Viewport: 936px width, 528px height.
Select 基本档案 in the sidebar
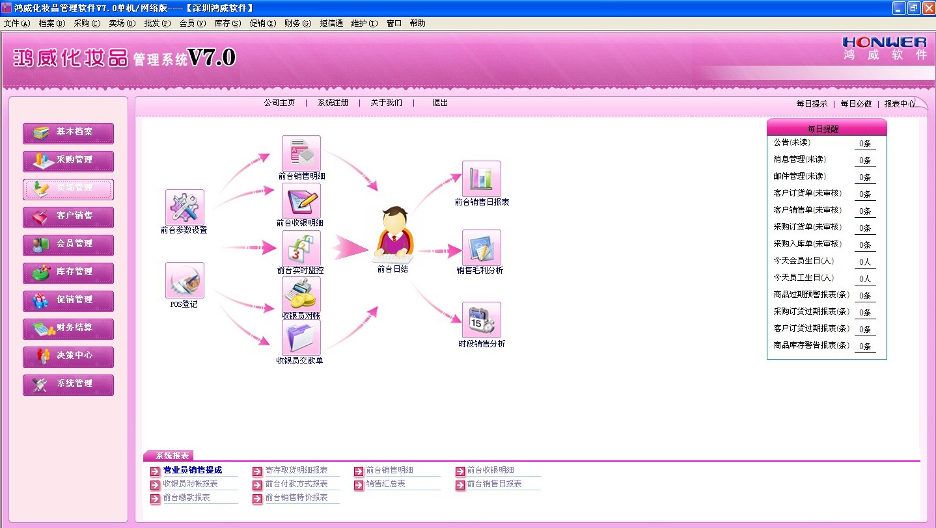68,133
